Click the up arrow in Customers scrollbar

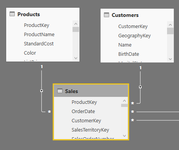[170, 25]
